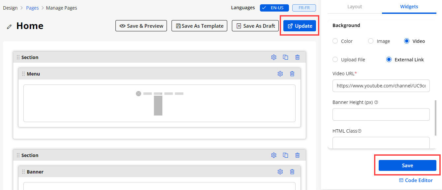Select Image background radio option

(x=371, y=41)
